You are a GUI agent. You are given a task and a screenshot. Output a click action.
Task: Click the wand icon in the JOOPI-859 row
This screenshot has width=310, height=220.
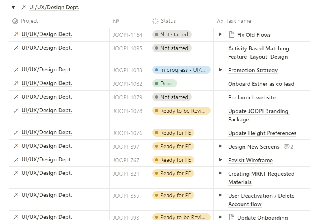coord(16,195)
